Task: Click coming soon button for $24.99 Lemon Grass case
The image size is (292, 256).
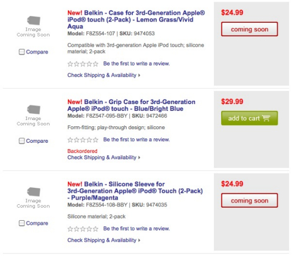Action: 249,29
